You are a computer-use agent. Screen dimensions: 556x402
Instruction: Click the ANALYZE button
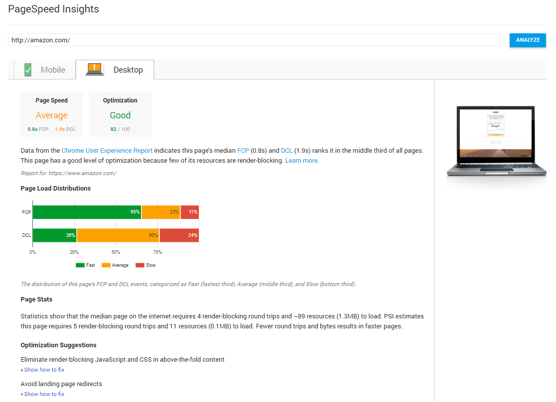click(x=528, y=40)
